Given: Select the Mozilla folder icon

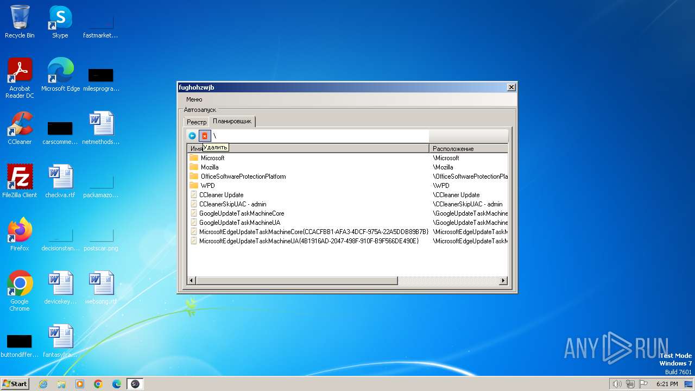Looking at the screenshot, I should [194, 167].
